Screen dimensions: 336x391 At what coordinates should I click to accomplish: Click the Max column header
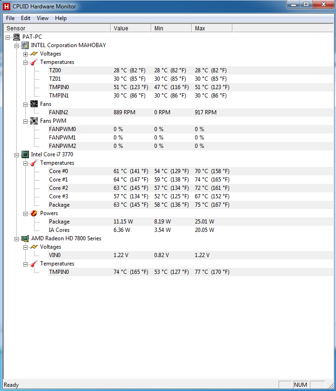pos(212,28)
